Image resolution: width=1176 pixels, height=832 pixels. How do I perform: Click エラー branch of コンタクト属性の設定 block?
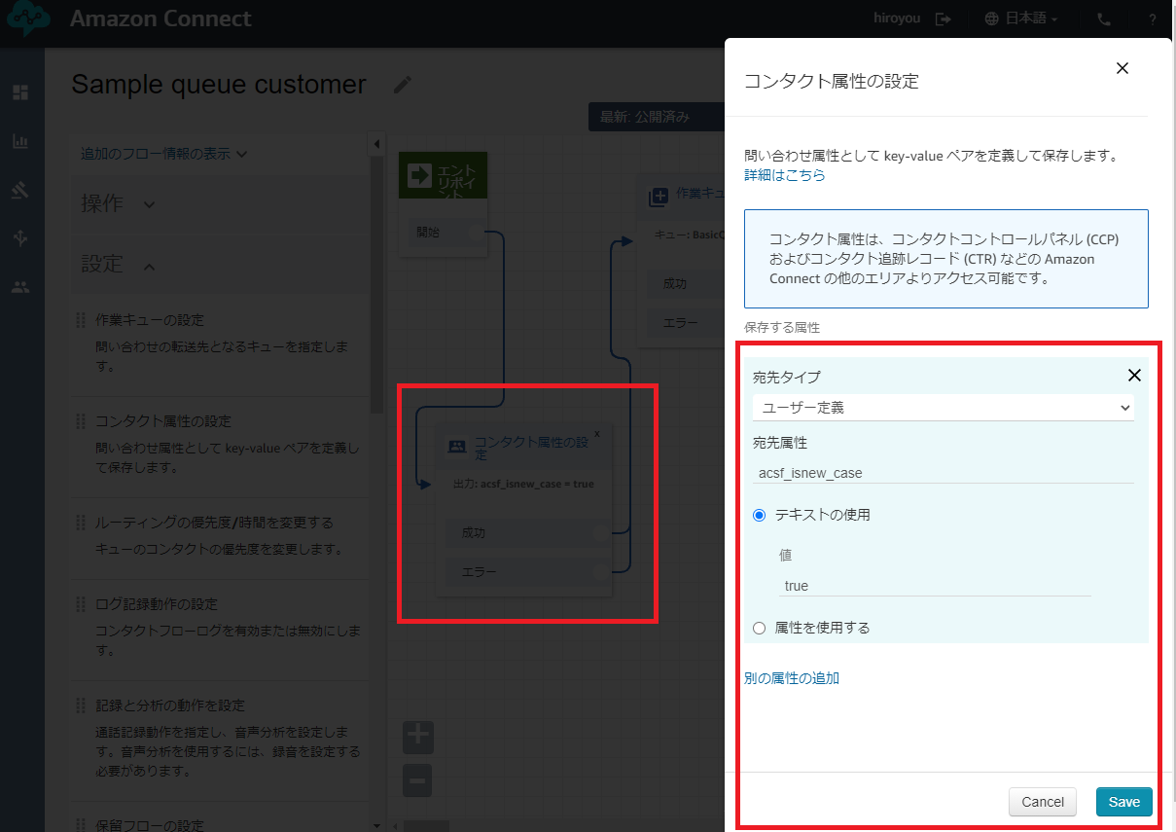[x=528, y=571]
